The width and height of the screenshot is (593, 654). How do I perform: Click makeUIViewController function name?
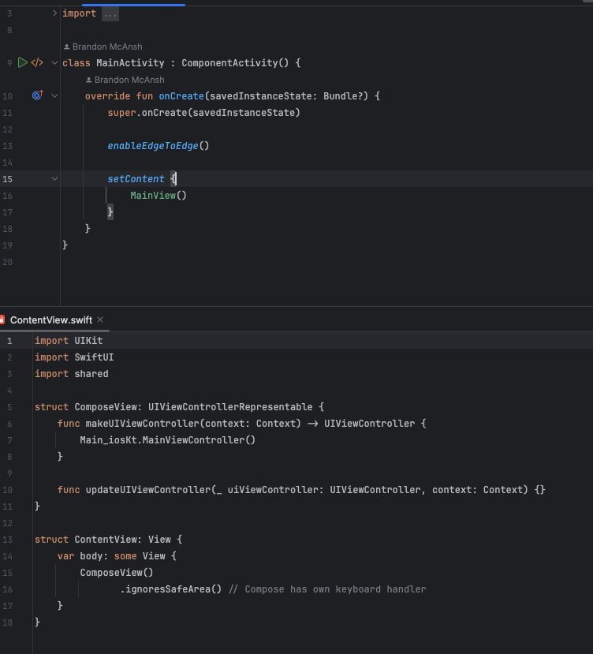click(143, 424)
